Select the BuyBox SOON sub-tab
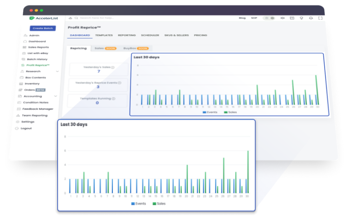The width and height of the screenshot is (346, 221). [x=136, y=48]
